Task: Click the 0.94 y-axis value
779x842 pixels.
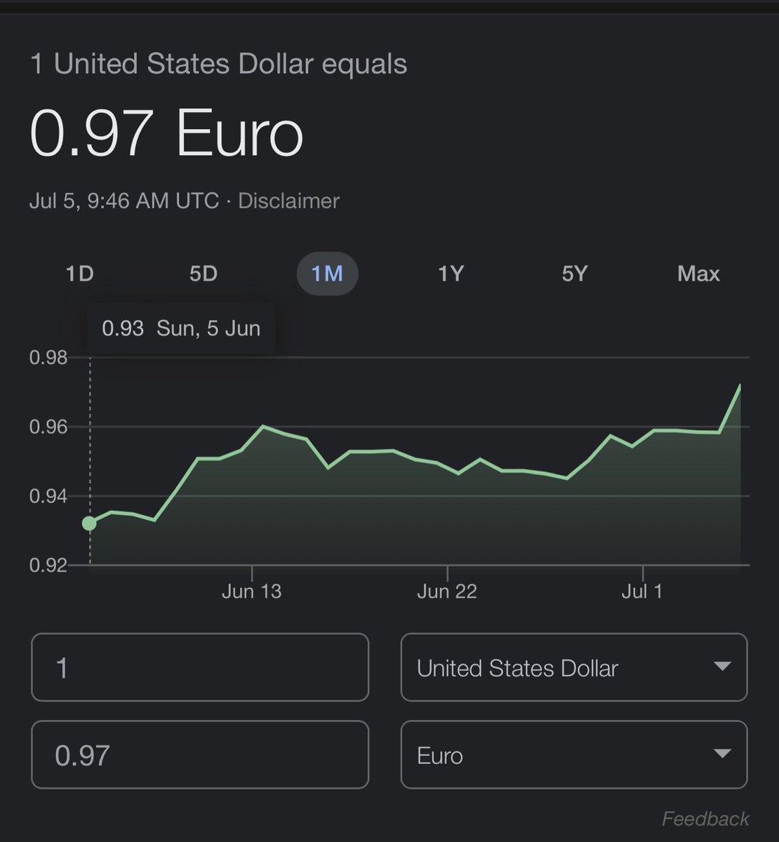Action: (48, 496)
